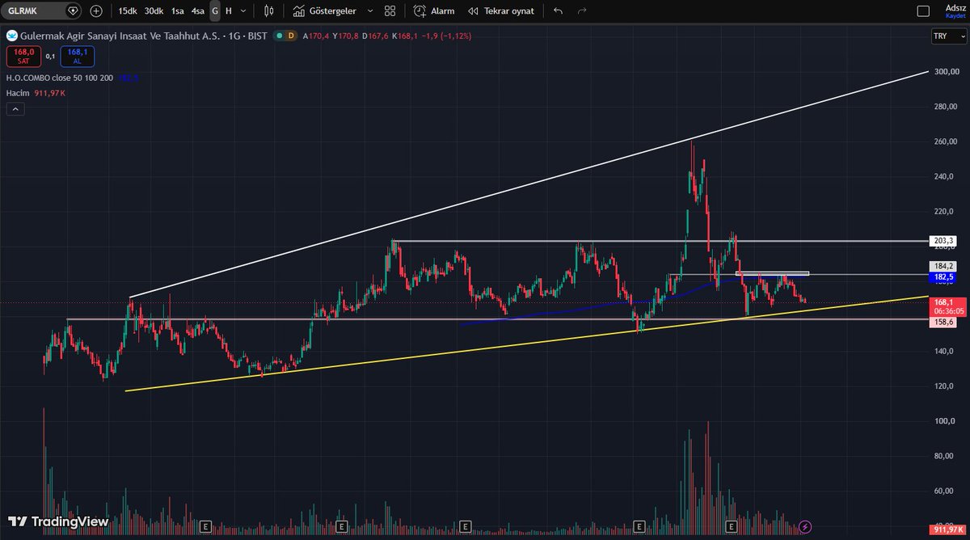Choose the weekly H interval
This screenshot has width=970, height=540.
[229, 11]
